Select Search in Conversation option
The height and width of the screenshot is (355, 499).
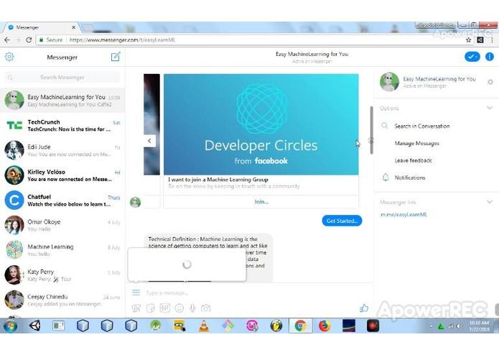[422, 126]
